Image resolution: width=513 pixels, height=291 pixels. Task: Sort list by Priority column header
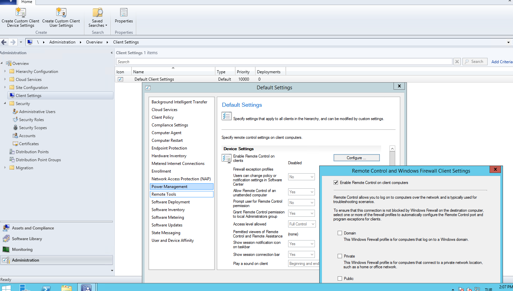click(245, 72)
